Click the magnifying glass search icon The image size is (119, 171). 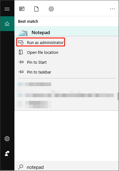click(21, 167)
